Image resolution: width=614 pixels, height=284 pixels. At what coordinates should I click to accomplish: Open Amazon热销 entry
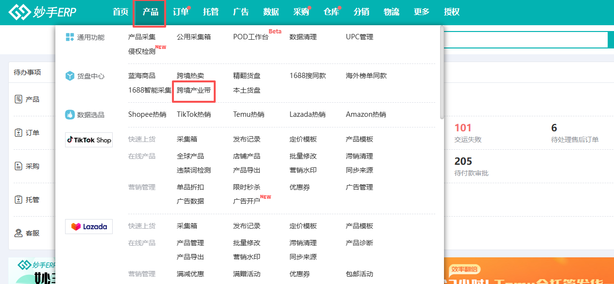[x=366, y=114]
